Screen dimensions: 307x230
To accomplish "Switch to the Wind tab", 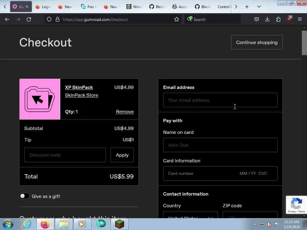I will [x=134, y=7].
